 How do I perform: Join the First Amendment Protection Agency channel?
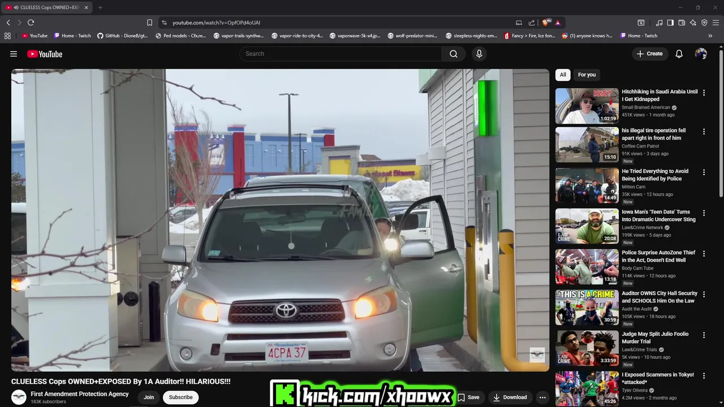(x=149, y=397)
